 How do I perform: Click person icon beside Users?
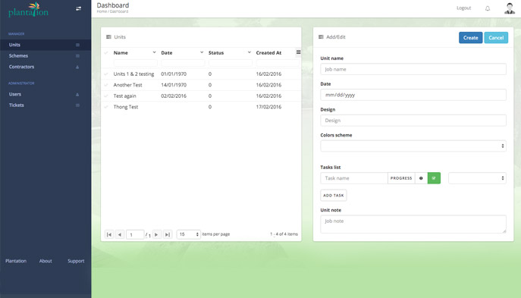pyautogui.click(x=77, y=94)
